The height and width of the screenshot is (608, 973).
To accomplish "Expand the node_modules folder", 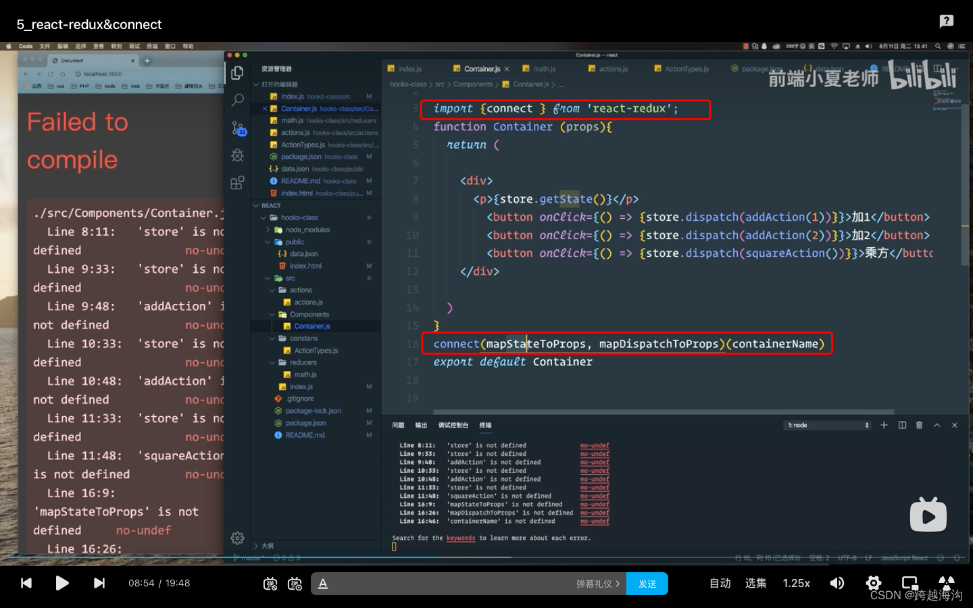I will pos(307,230).
